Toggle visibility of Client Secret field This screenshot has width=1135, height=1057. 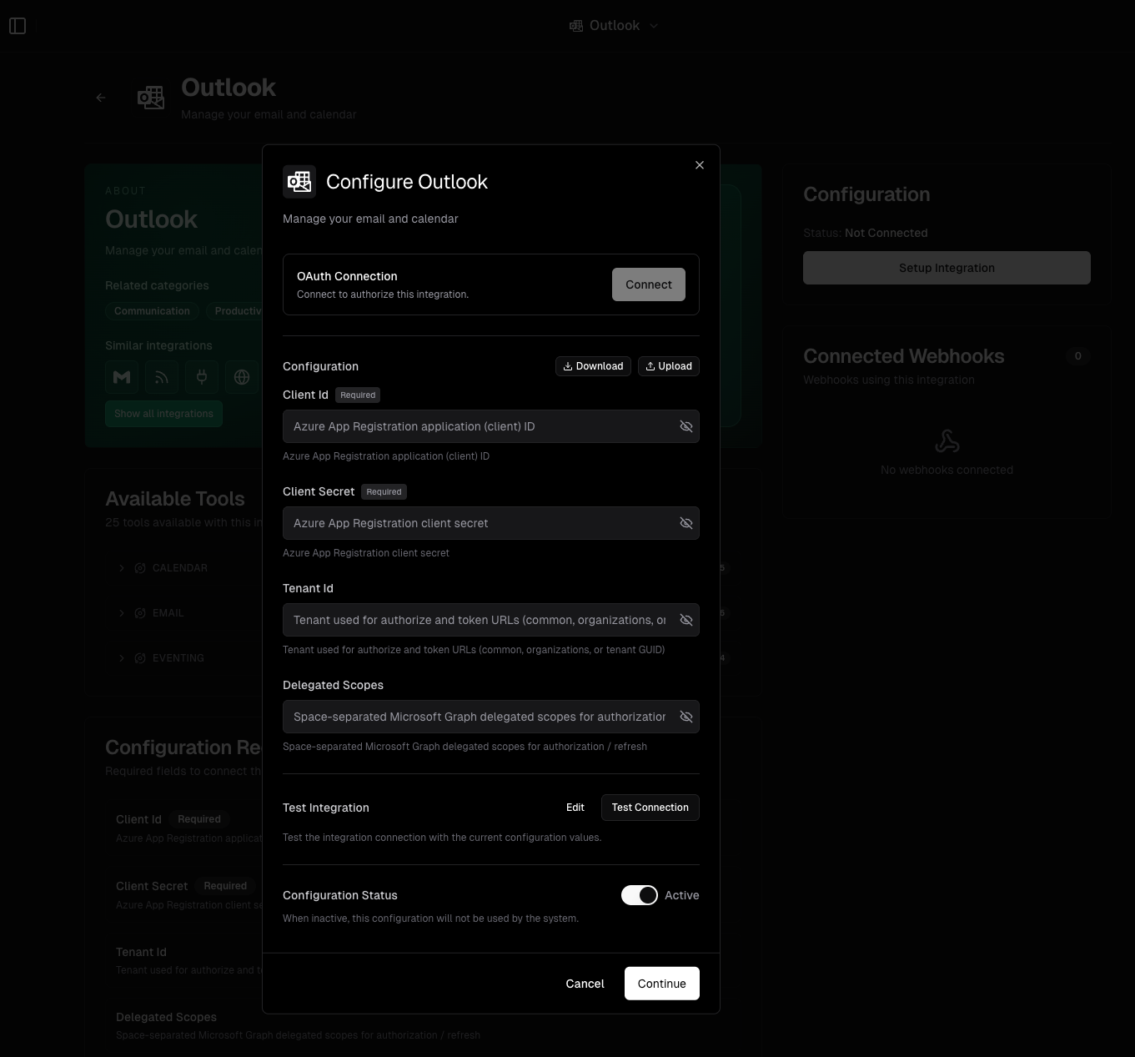click(686, 523)
